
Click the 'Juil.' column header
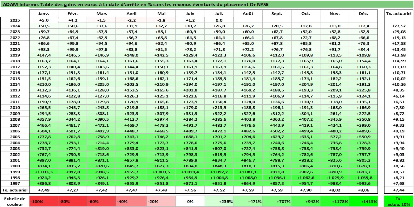point(219,14)
